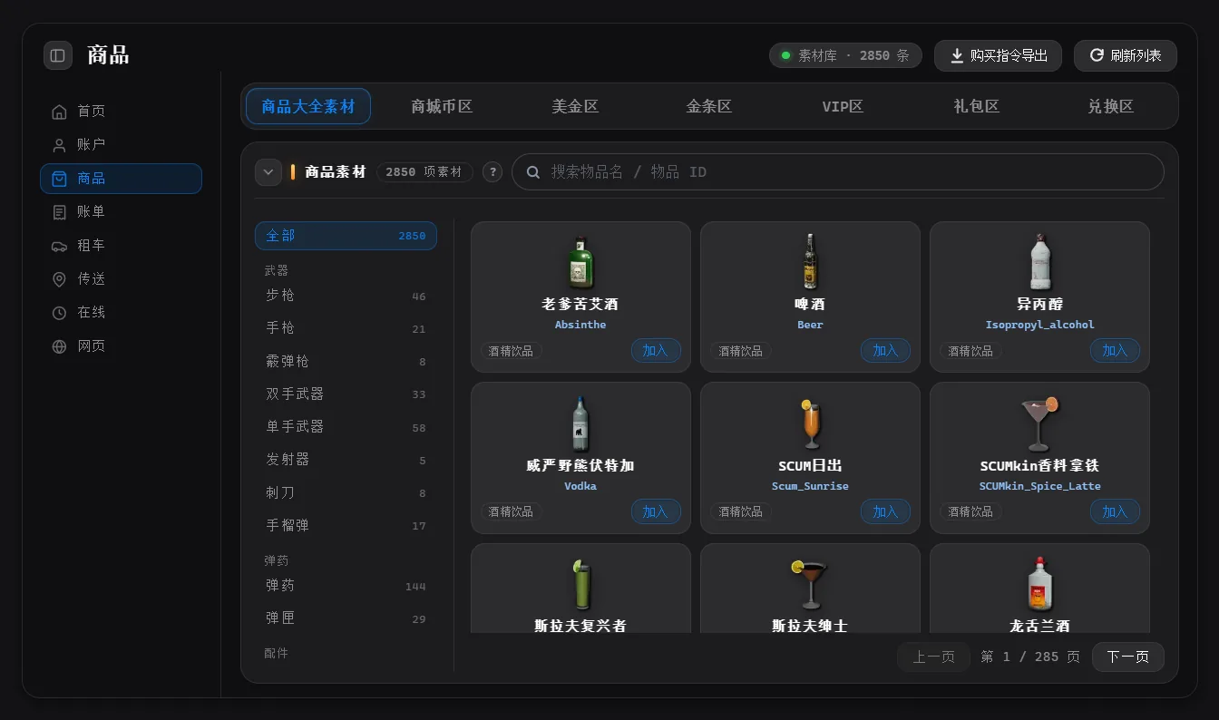Switch to VIP区 tab
The height and width of the screenshot is (720, 1219).
pos(843,106)
